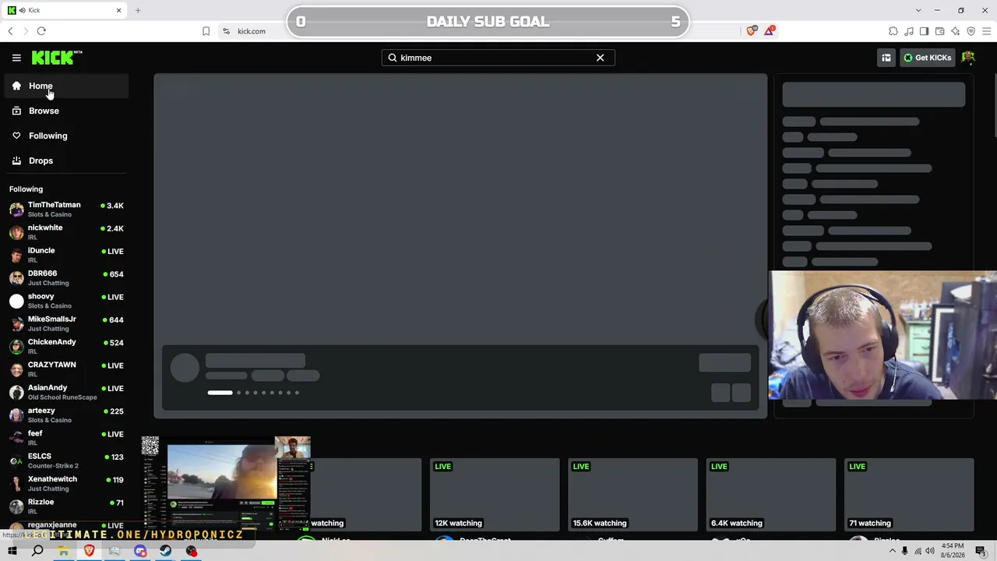Image resolution: width=997 pixels, height=561 pixels.
Task: Open File Explorer from the taskbar
Action: [x=63, y=551]
